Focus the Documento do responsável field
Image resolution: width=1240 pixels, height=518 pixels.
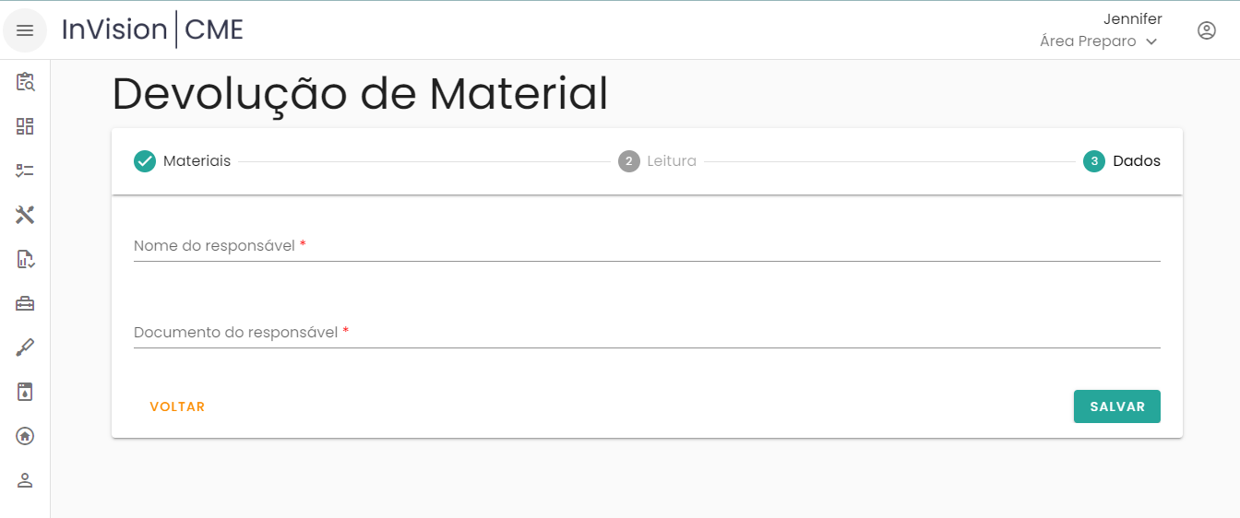click(x=646, y=333)
